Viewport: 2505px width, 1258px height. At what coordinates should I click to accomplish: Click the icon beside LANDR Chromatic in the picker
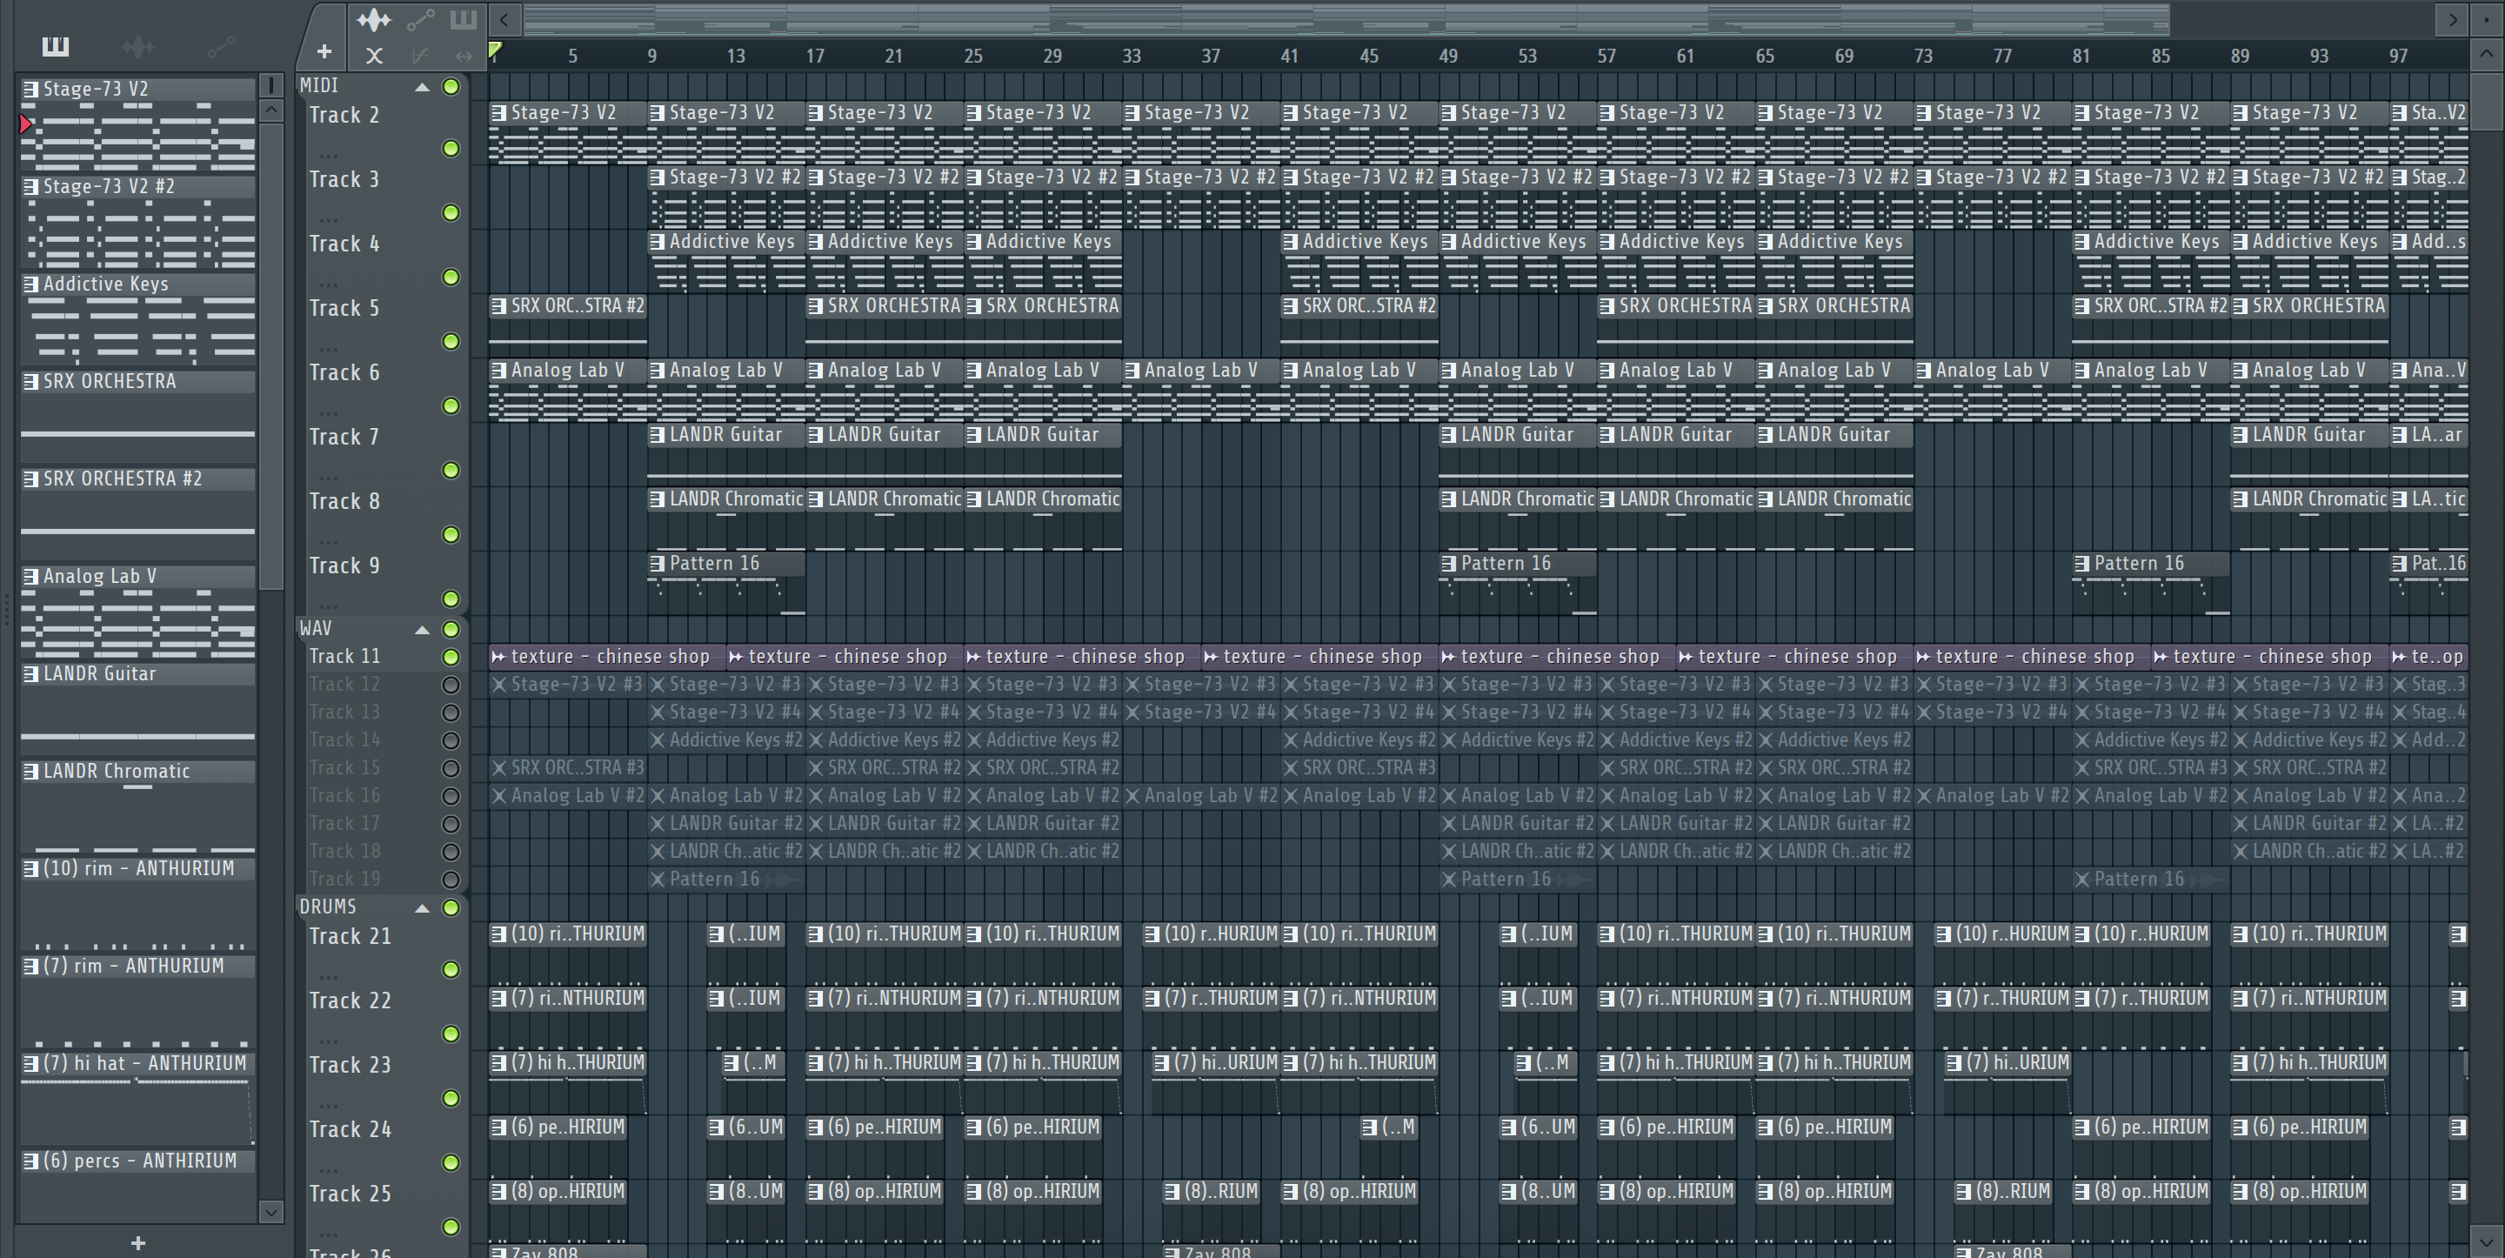pyautogui.click(x=30, y=772)
